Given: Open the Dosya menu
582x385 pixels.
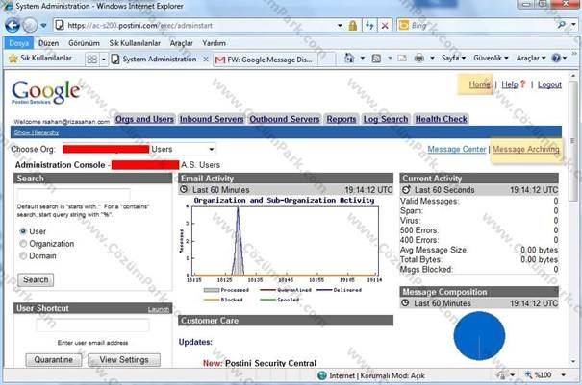Looking at the screenshot, I should [x=19, y=43].
